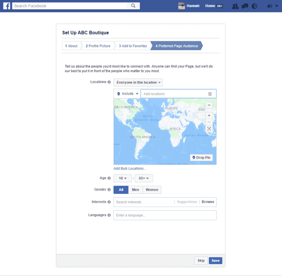
Task: Click the Facebook logo icon
Action: [7, 6]
